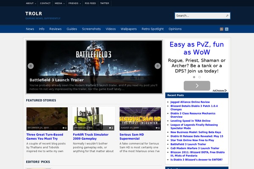Click the search magnifier icon
Viewport: 254px width, 169px height.
(227, 16)
